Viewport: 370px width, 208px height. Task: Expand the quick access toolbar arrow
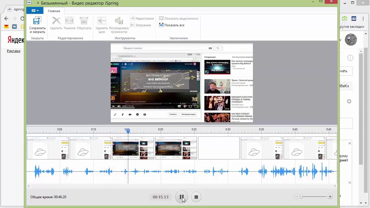pos(38,3)
